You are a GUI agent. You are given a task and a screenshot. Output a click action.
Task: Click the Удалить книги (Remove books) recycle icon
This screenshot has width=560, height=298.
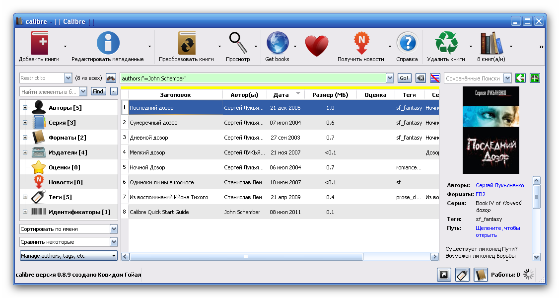pyautogui.click(x=446, y=43)
